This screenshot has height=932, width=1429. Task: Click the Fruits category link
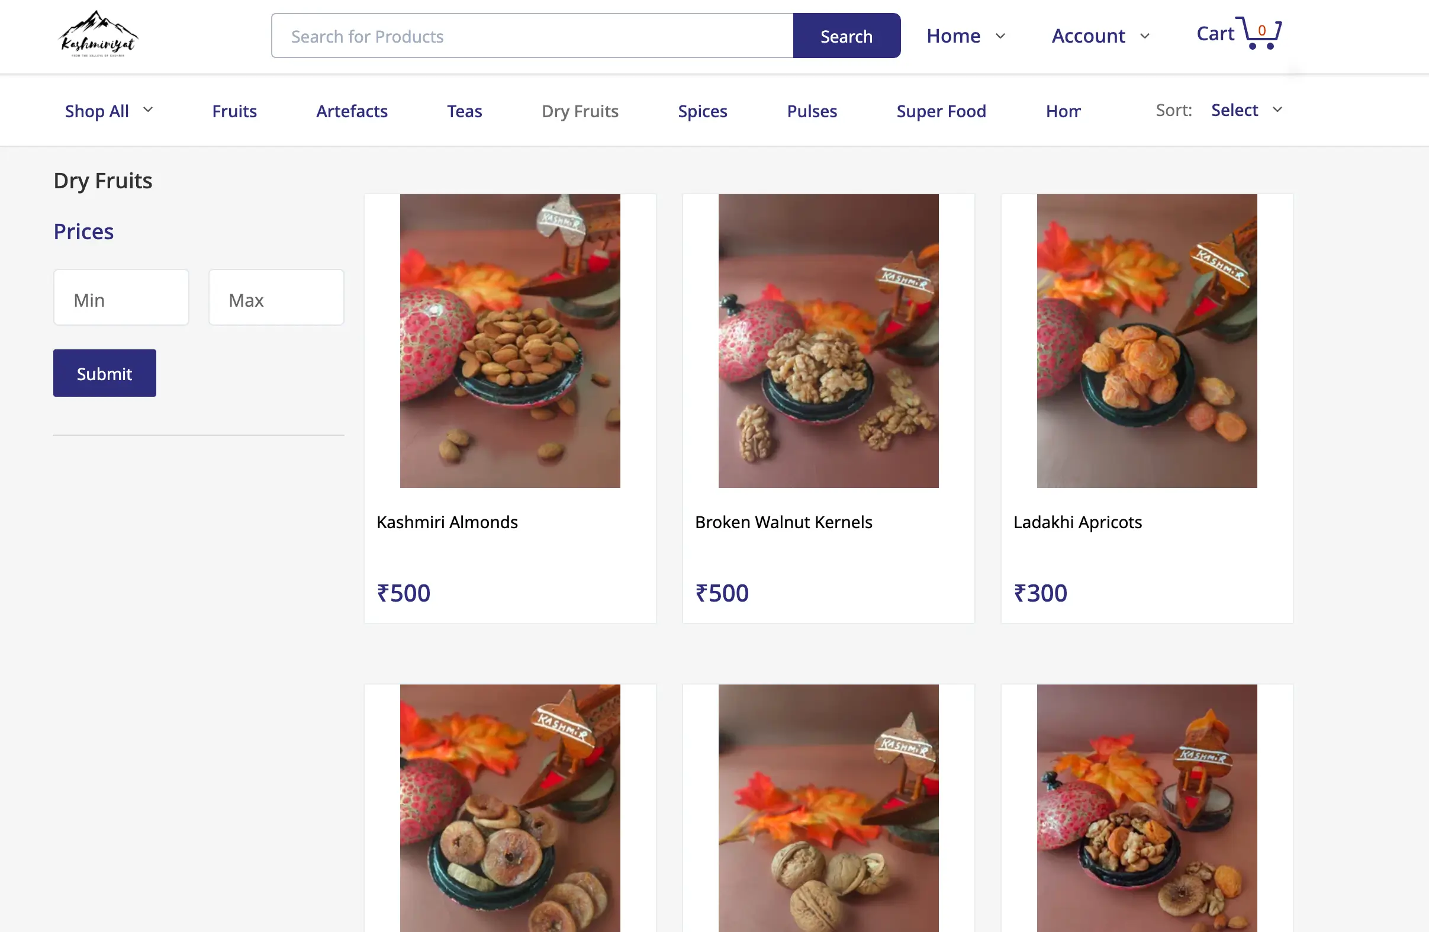[x=234, y=111]
